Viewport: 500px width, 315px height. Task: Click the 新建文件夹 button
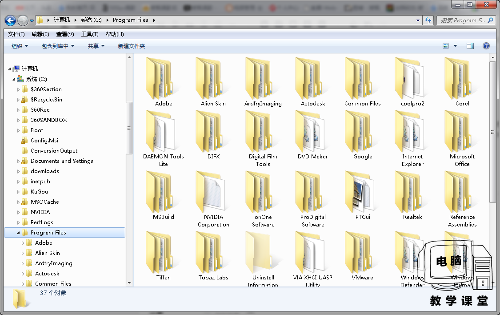pos(132,46)
